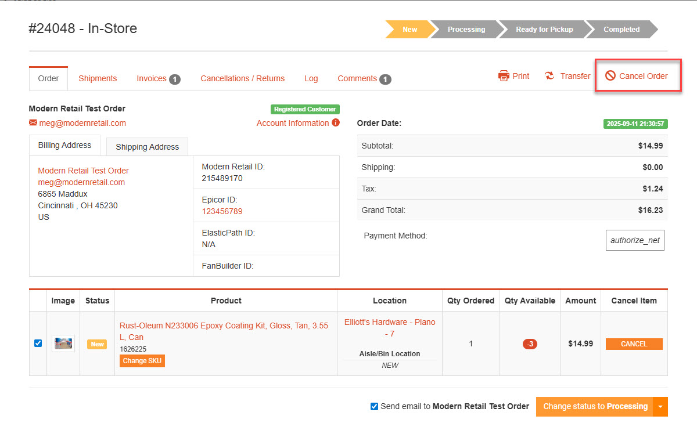Click the Tax $1.24 value
The width and height of the screenshot is (697, 434).
click(653, 189)
